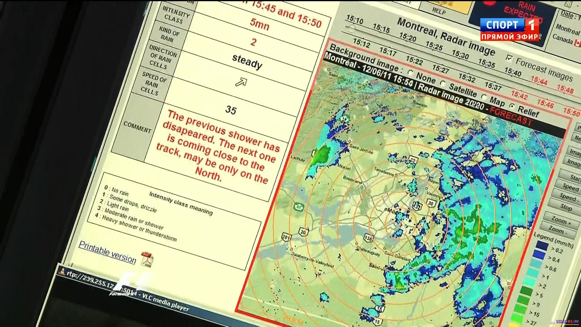Open the HELP tab
The height and width of the screenshot is (327, 581).
pos(439,11)
